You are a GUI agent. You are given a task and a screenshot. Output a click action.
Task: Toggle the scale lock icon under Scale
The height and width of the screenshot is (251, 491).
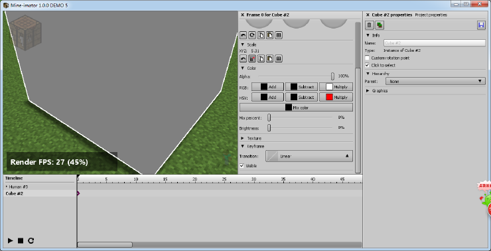click(x=252, y=58)
